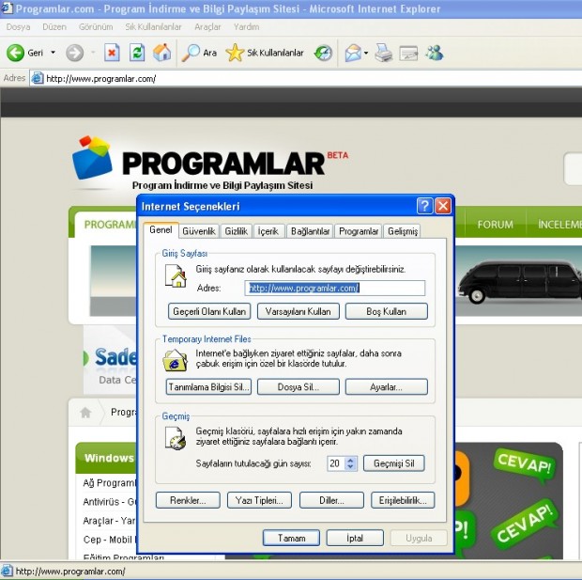
Task: Open the Görünüm menu
Action: click(96, 26)
